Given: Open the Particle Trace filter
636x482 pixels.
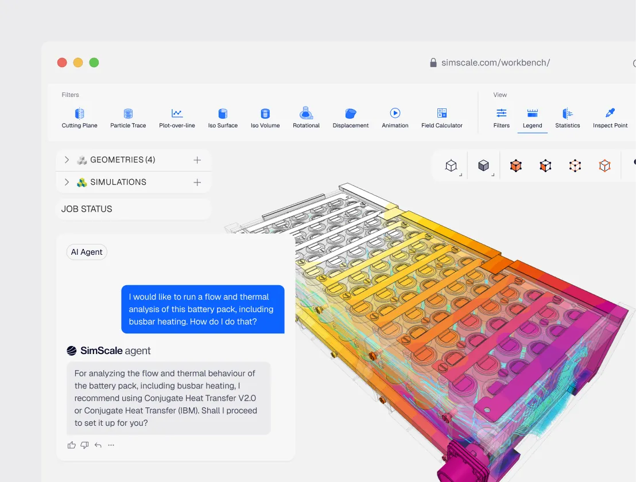Looking at the screenshot, I should [x=128, y=118].
